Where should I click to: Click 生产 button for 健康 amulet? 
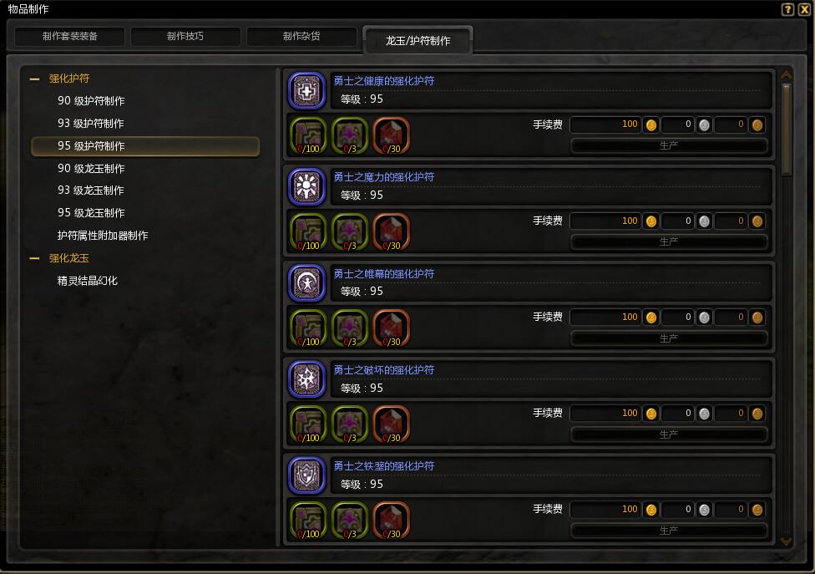click(669, 145)
